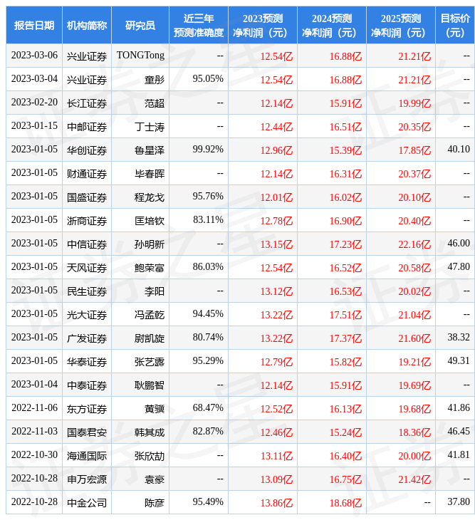The height and width of the screenshot is (520, 475).
Task: Click accuracy value 68.47%
Action: point(208,408)
